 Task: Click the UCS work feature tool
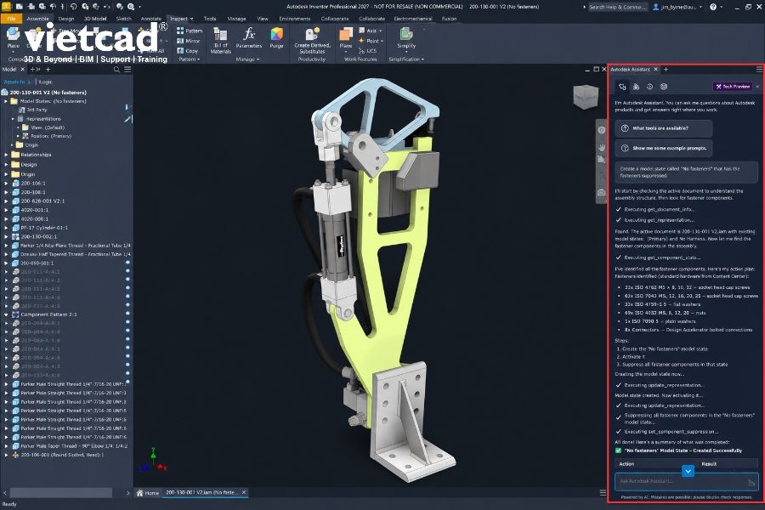(367, 51)
